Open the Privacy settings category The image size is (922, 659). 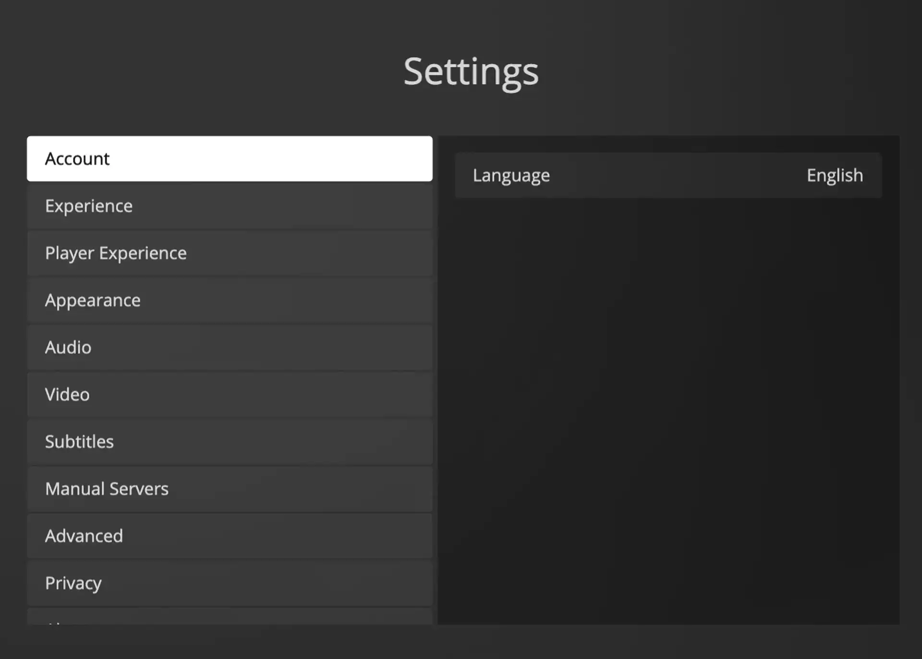coord(230,583)
